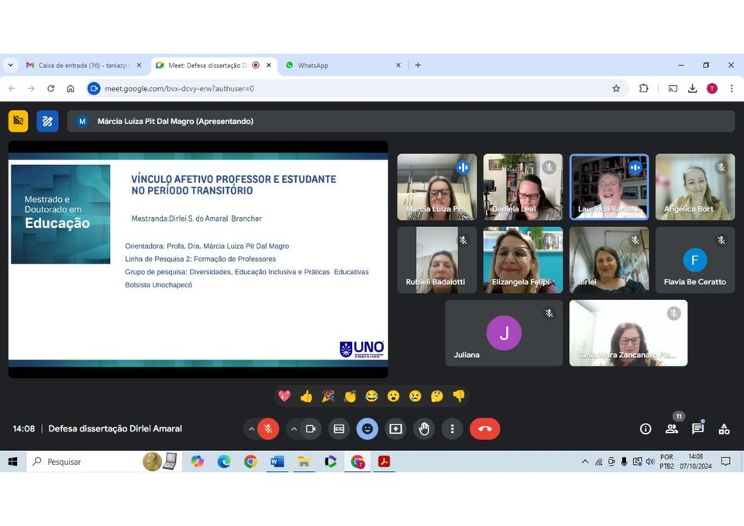Send the clapping hands emoji reaction
The width and height of the screenshot is (744, 526).
point(350,396)
